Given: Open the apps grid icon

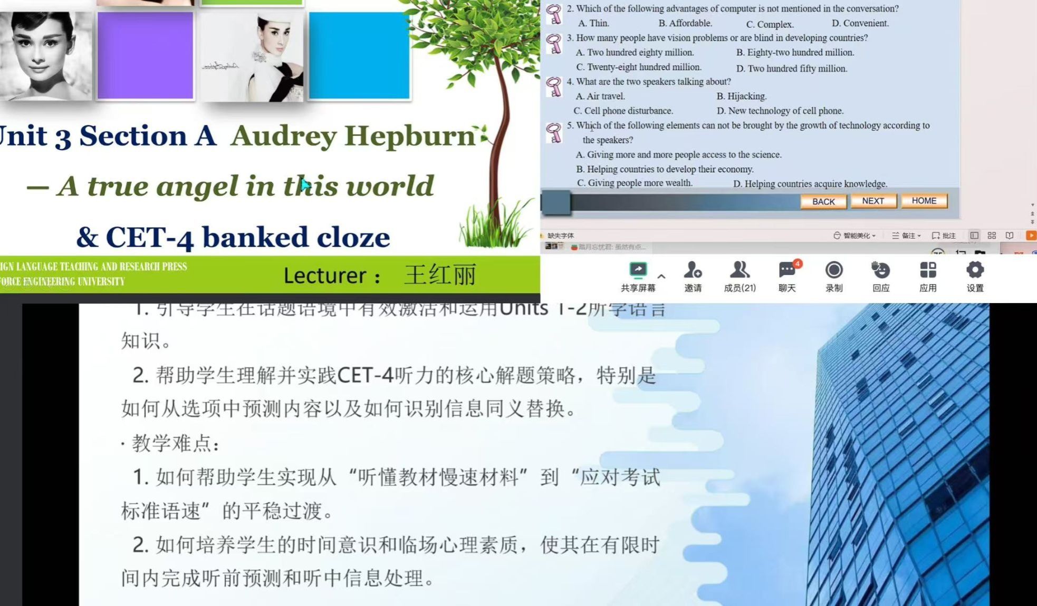Looking at the screenshot, I should click(928, 271).
